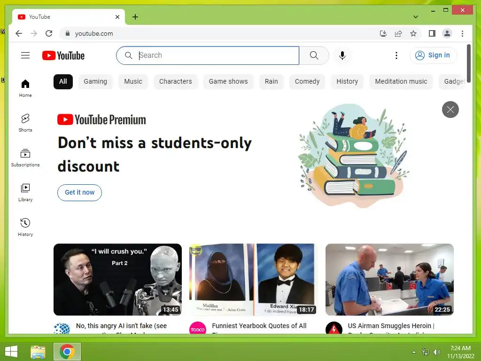The width and height of the screenshot is (481, 361).
Task: Open the angry AI video thumbnail
Action: click(117, 279)
